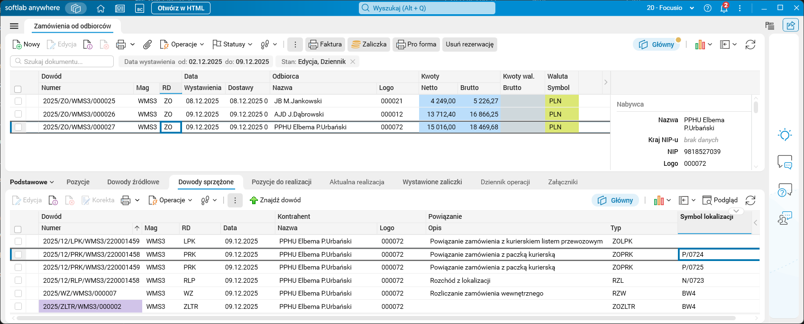Expand the Statusy dropdown

(233, 45)
